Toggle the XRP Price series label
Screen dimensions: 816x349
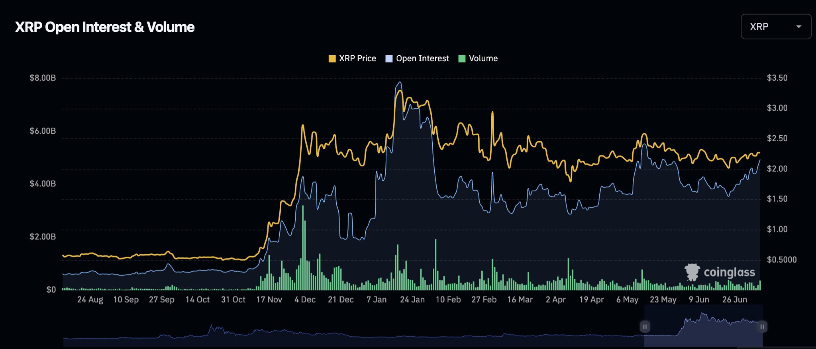357,58
